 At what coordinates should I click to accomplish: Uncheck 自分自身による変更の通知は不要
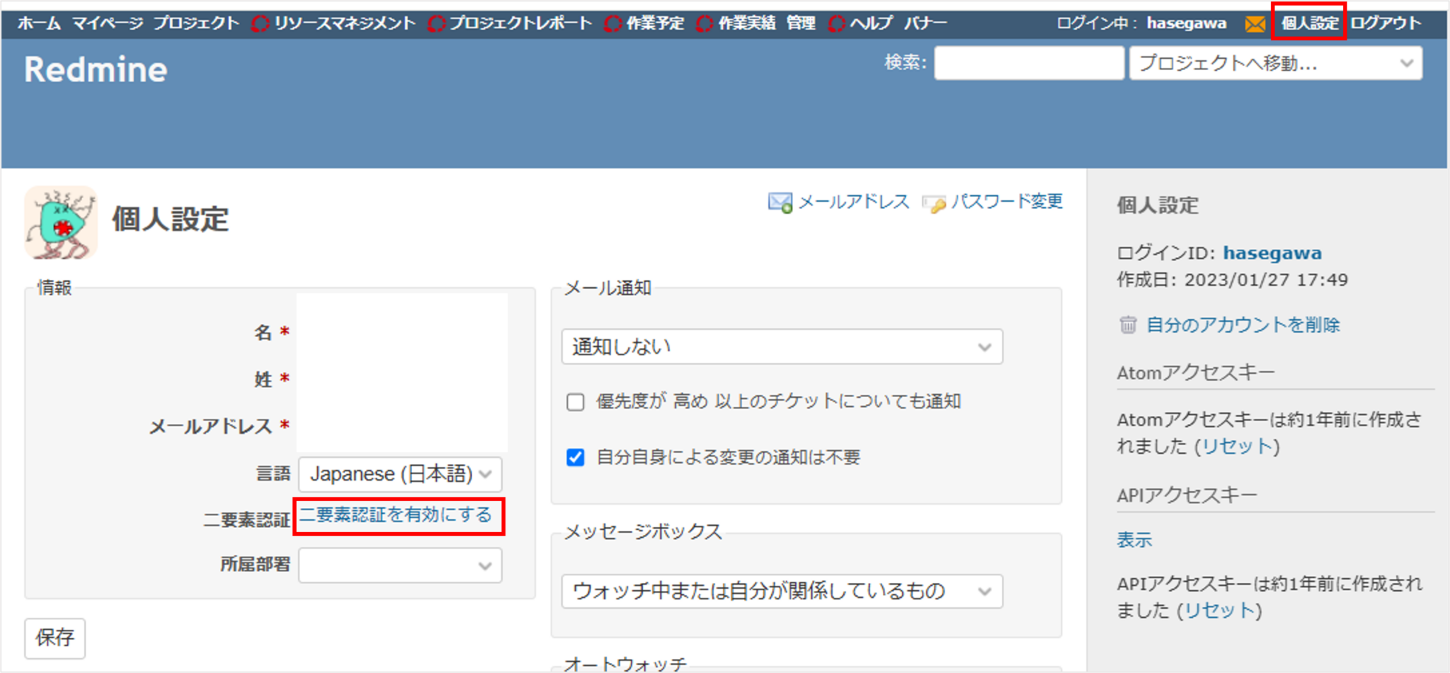(x=574, y=457)
